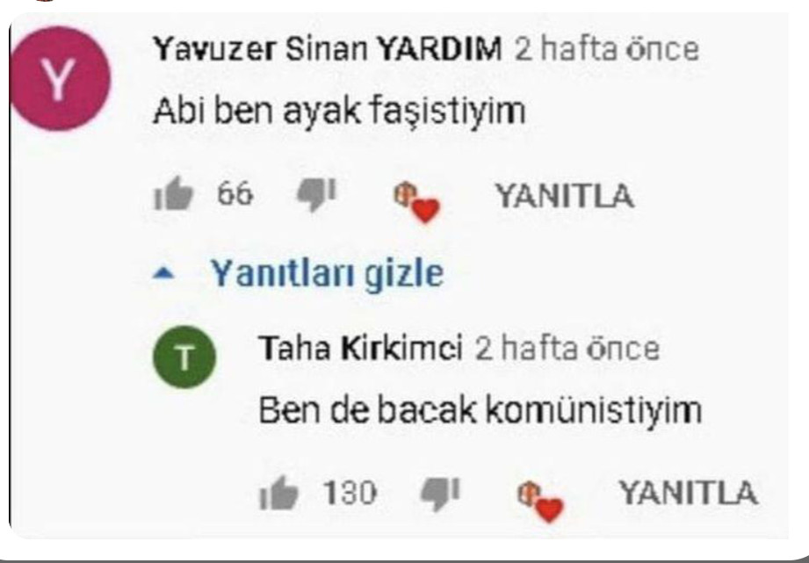Open Yavuzer Sinan YARDIM's channel name
This screenshot has height=563, width=809.
327,49
